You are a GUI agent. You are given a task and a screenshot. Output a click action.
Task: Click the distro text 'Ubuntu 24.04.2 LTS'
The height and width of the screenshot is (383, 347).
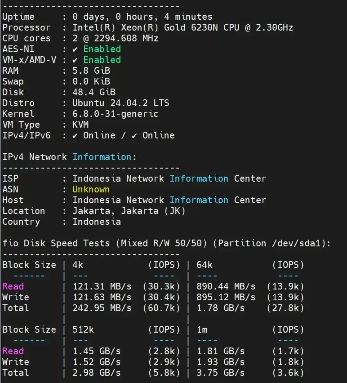121,103
